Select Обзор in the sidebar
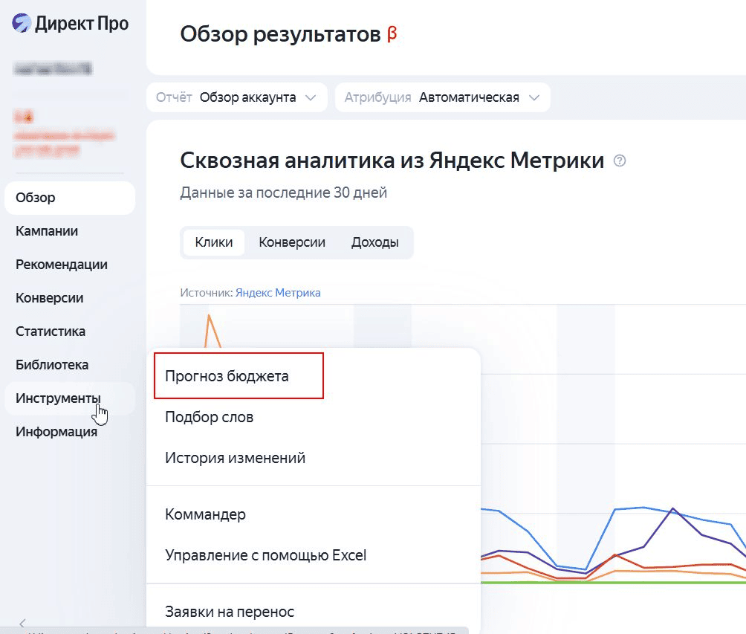The image size is (746, 634). pos(69,198)
